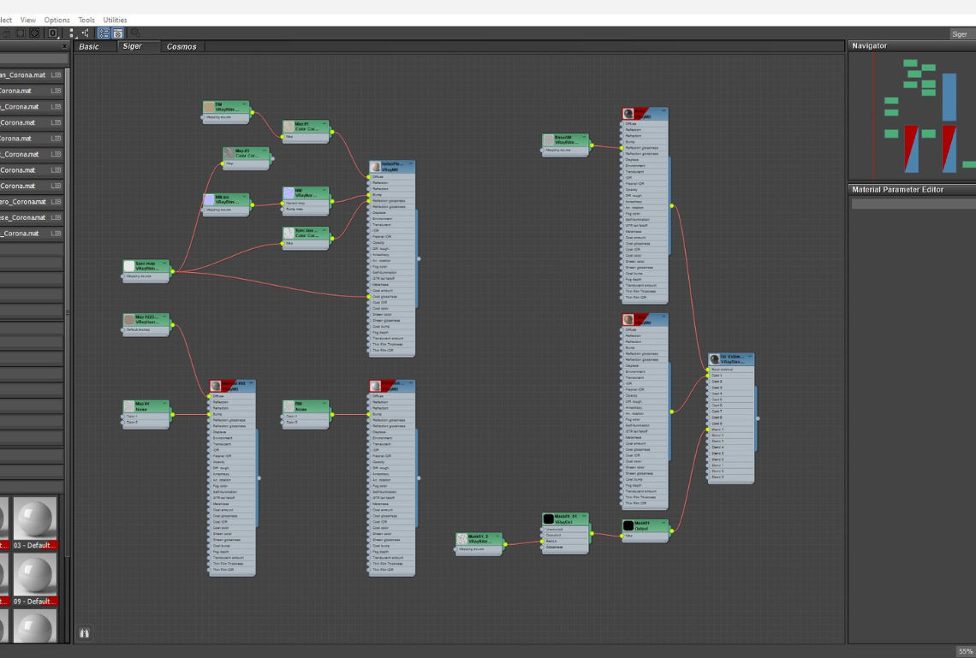Open the Options menu

click(57, 20)
